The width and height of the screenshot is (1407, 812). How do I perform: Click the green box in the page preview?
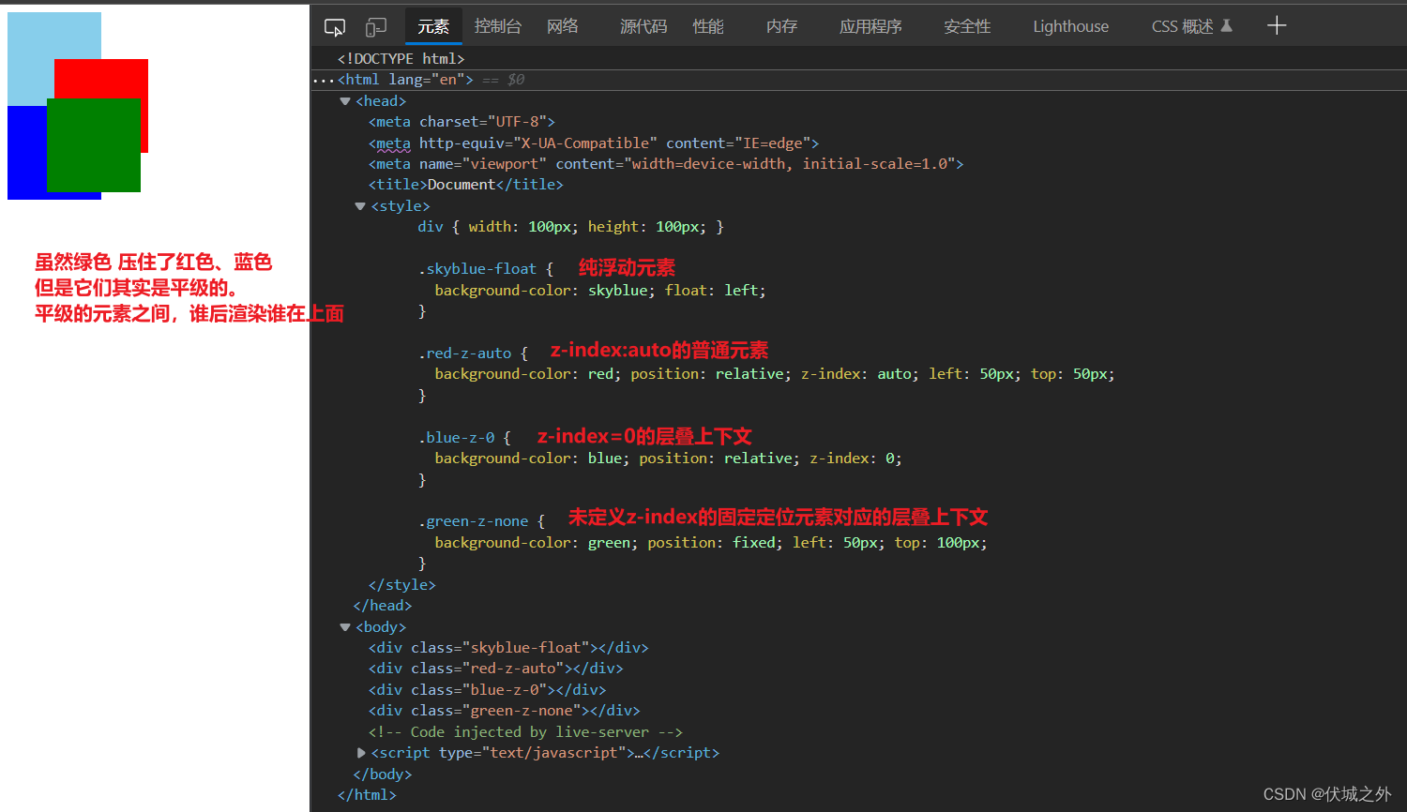click(94, 145)
